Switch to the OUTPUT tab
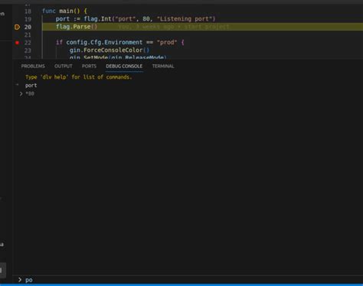Viewport: 363px width, 286px height. (x=64, y=67)
